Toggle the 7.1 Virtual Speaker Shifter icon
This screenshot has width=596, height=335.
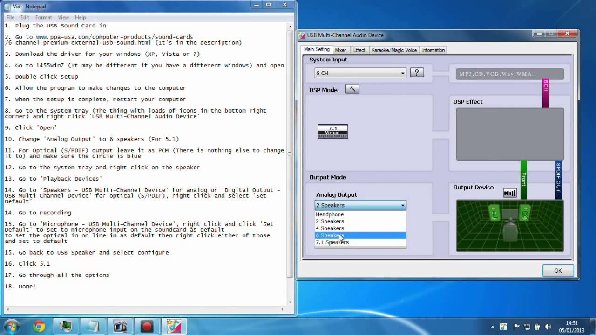coord(333,132)
